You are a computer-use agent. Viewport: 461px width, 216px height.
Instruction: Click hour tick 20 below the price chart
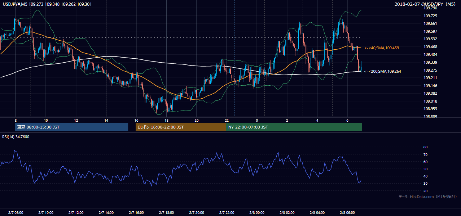[x=197, y=120]
